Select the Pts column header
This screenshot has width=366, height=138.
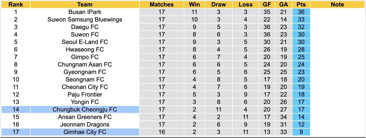[x=301, y=4]
